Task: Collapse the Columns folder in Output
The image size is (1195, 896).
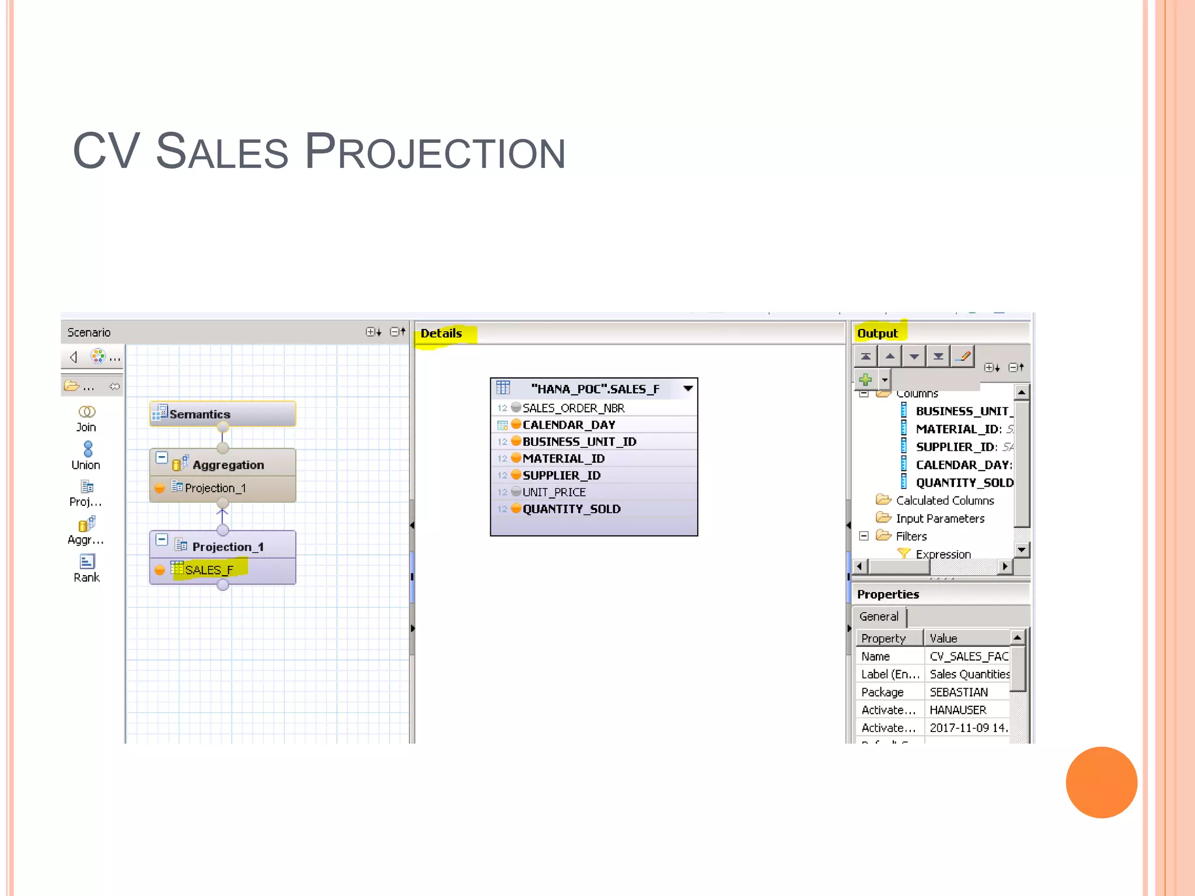Action: click(x=864, y=394)
